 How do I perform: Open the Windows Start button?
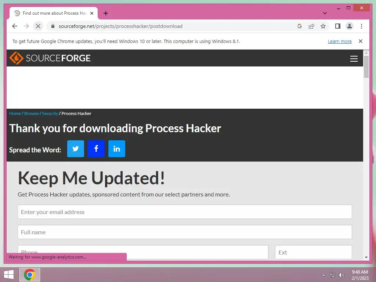(9, 275)
